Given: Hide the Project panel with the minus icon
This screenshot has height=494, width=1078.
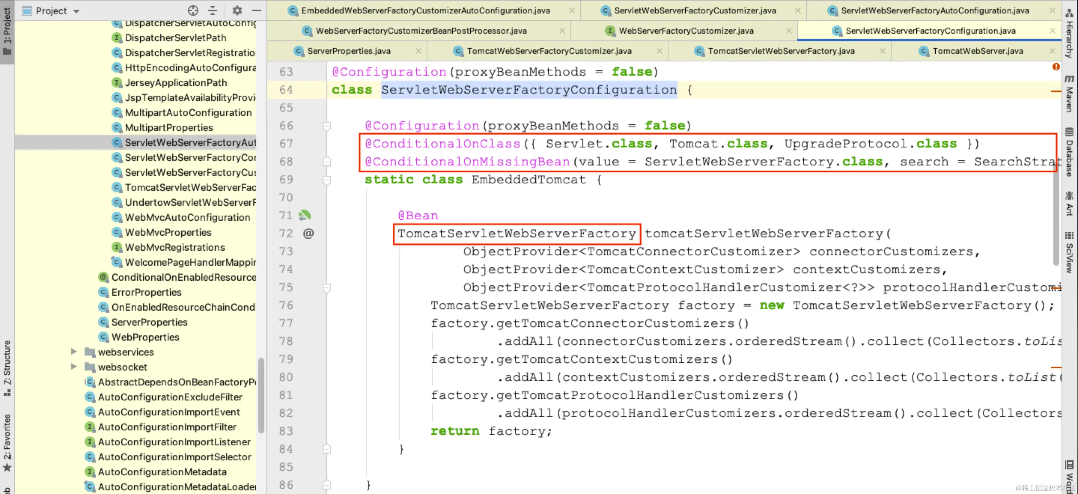Looking at the screenshot, I should click(x=256, y=10).
